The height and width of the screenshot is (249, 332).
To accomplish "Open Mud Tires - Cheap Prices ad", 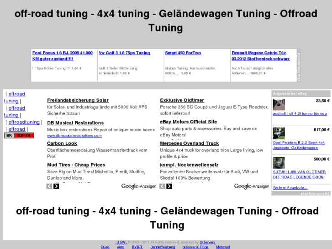I will pos(76,165).
